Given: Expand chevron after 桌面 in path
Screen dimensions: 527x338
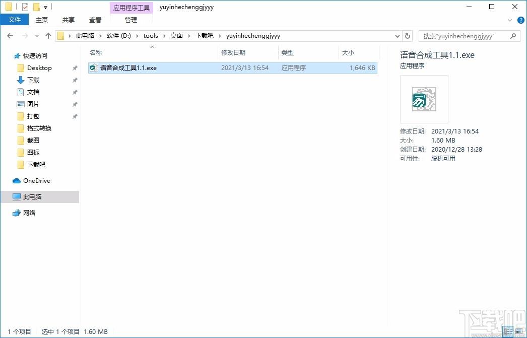Looking at the screenshot, I should [189, 36].
